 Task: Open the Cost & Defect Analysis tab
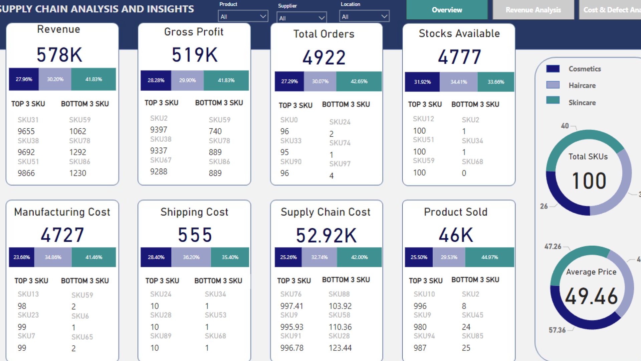(x=610, y=10)
